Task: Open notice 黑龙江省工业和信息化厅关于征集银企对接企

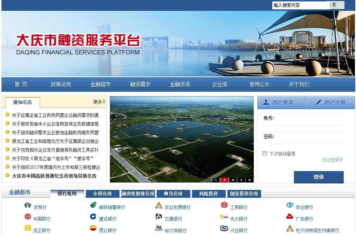Action: [55, 141]
